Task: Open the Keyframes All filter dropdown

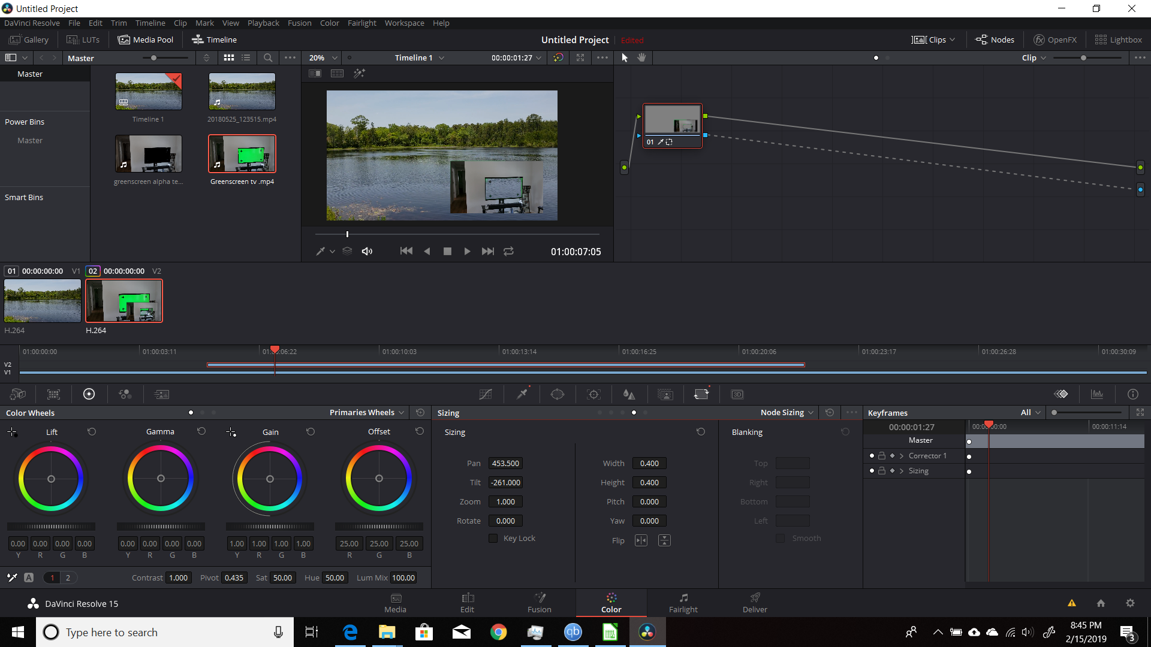Action: click(x=1031, y=412)
